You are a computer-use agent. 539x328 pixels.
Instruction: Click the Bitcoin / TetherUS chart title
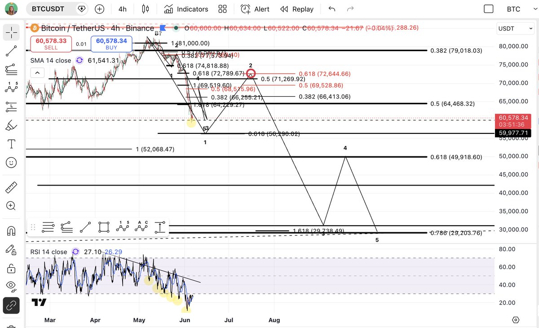pyautogui.click(x=98, y=28)
